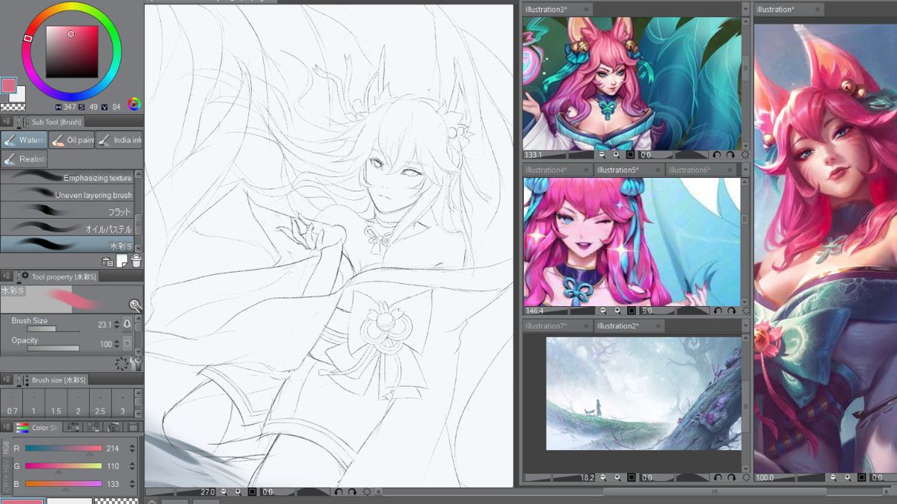Select Emphasizing texture brush

[67, 178]
